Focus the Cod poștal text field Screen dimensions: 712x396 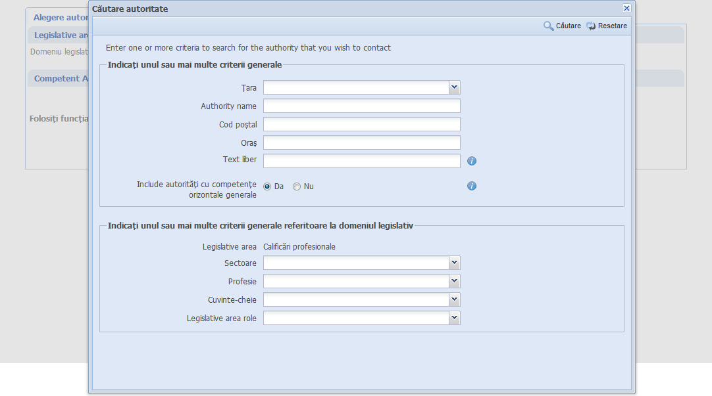click(x=361, y=125)
